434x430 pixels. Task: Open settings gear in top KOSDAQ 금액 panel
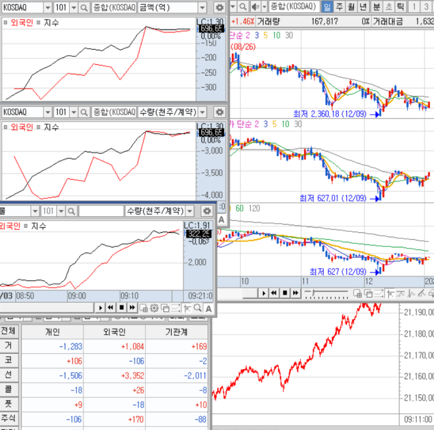tap(220, 8)
